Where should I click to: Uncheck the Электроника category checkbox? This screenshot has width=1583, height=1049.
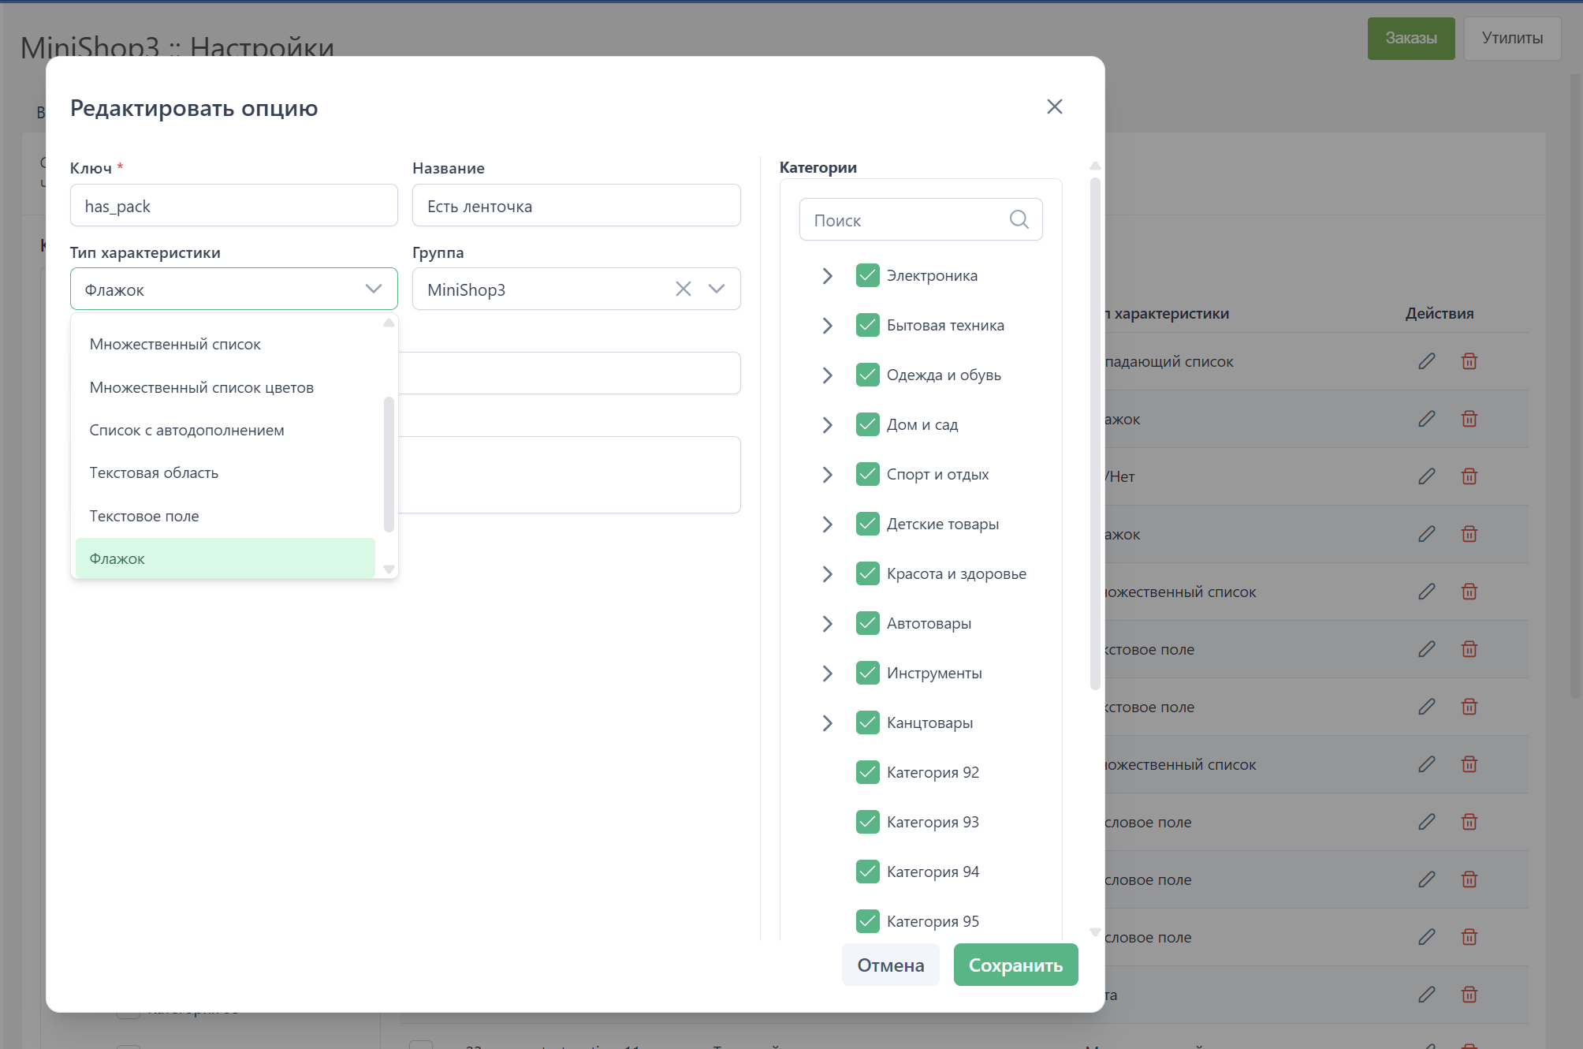pos(867,275)
